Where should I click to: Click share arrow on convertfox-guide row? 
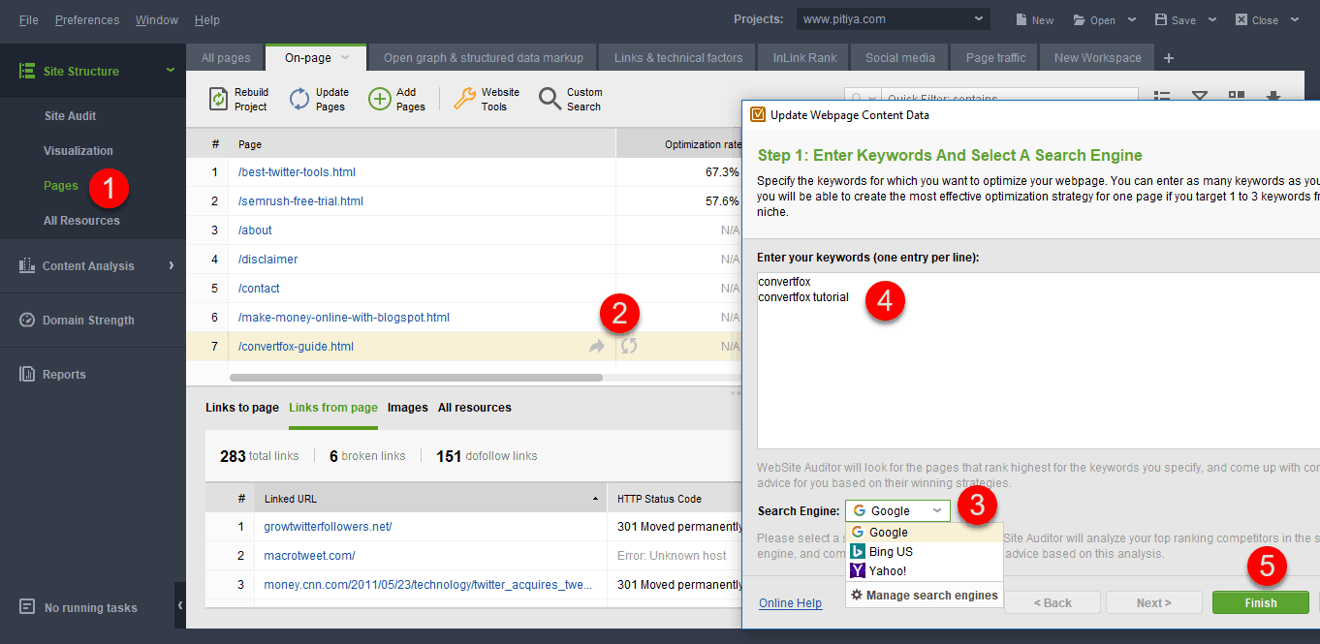596,346
